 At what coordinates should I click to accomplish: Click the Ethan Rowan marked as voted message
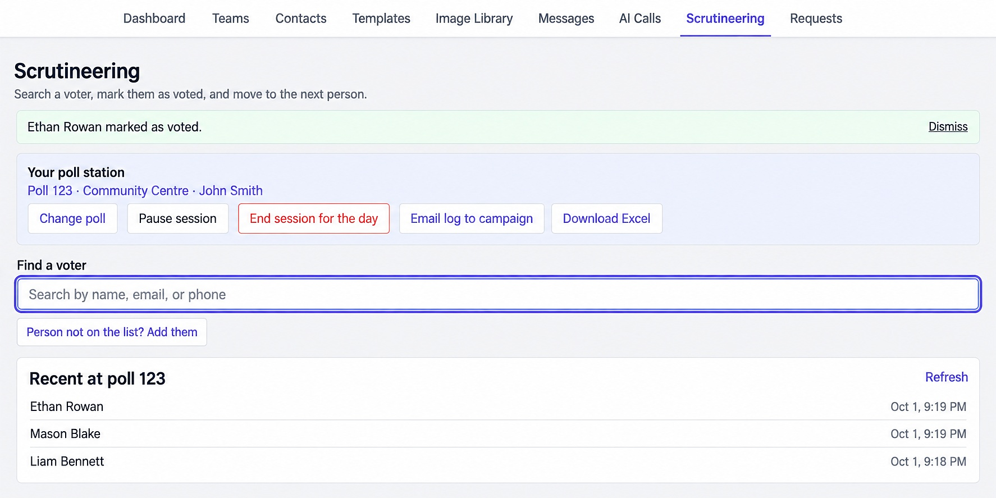point(115,127)
